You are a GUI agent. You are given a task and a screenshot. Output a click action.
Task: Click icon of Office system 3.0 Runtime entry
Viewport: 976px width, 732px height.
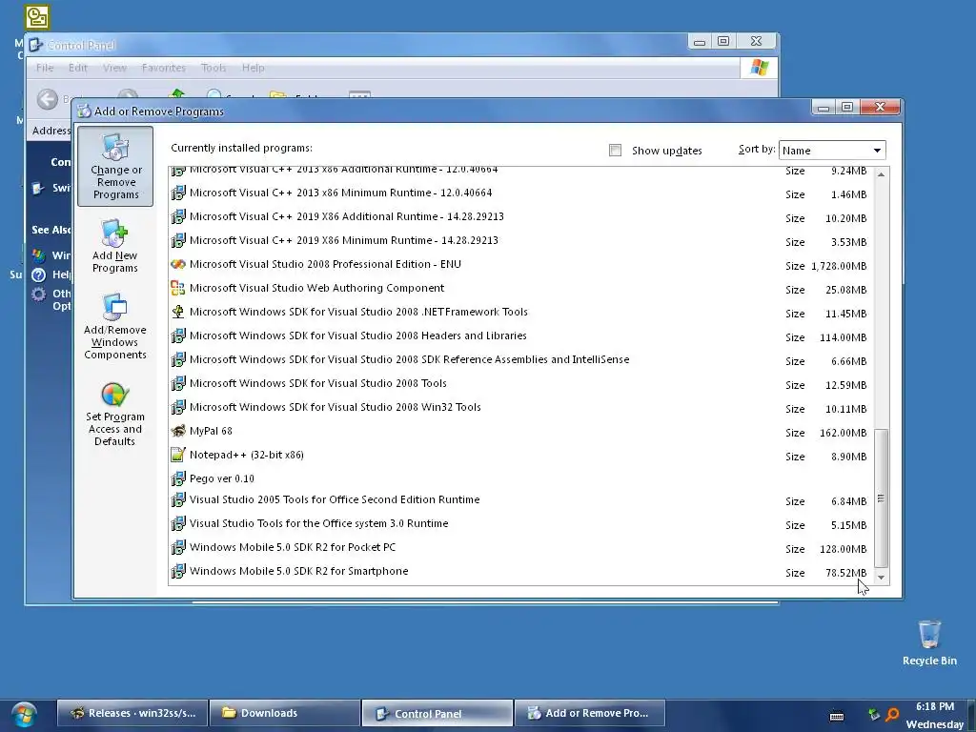pos(178,523)
